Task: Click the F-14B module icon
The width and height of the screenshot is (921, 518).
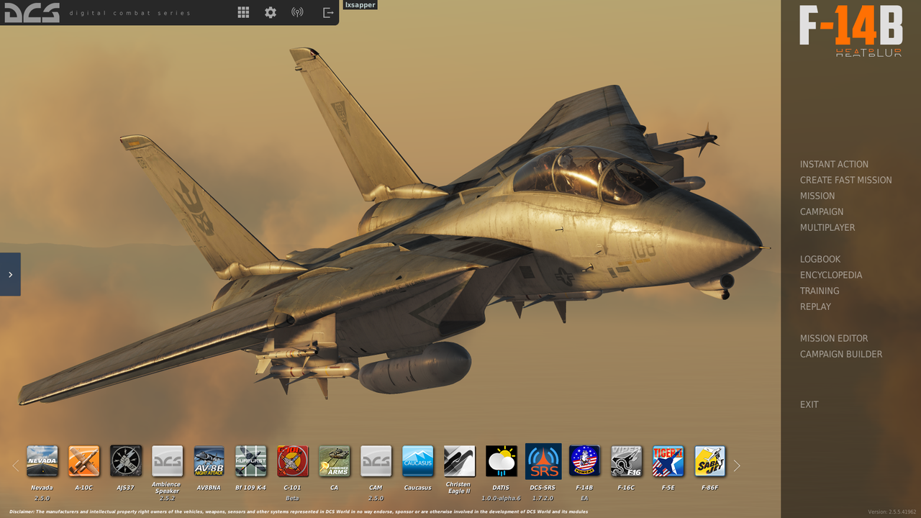Action: point(584,461)
